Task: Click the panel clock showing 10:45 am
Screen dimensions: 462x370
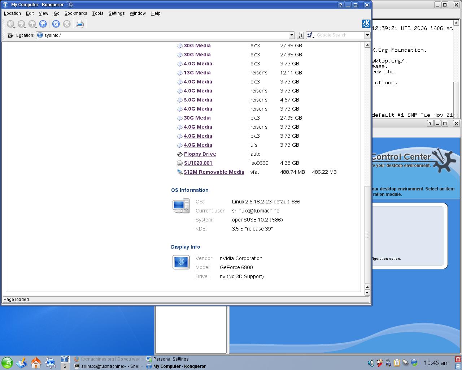Action: (436, 363)
